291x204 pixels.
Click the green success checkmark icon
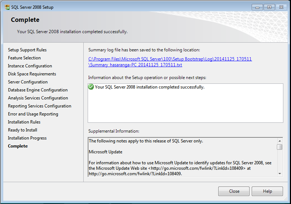pos(91,87)
